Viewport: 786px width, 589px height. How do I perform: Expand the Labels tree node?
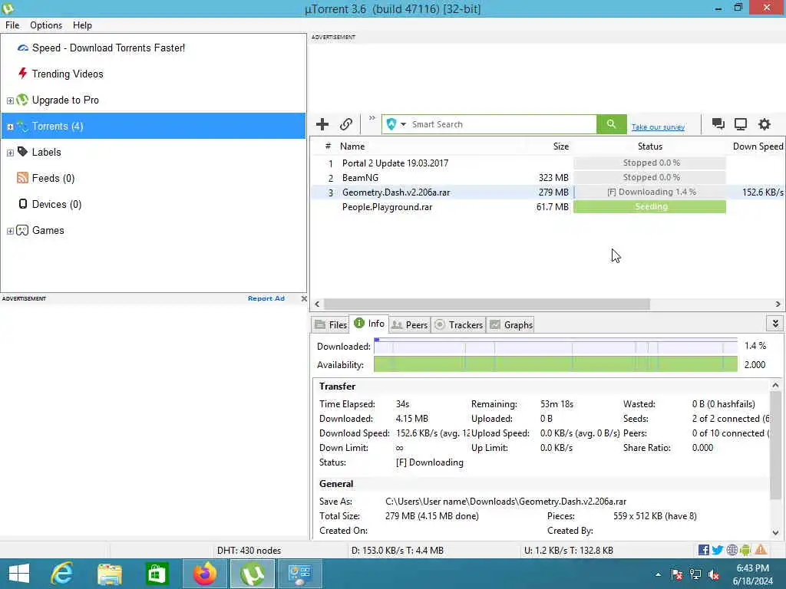coord(10,153)
